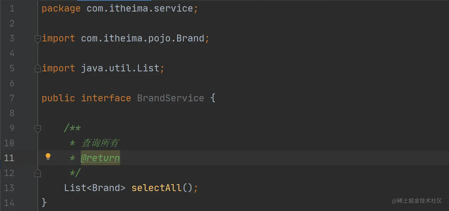Click the fold end marker on line 12
449x211 pixels.
38,173
